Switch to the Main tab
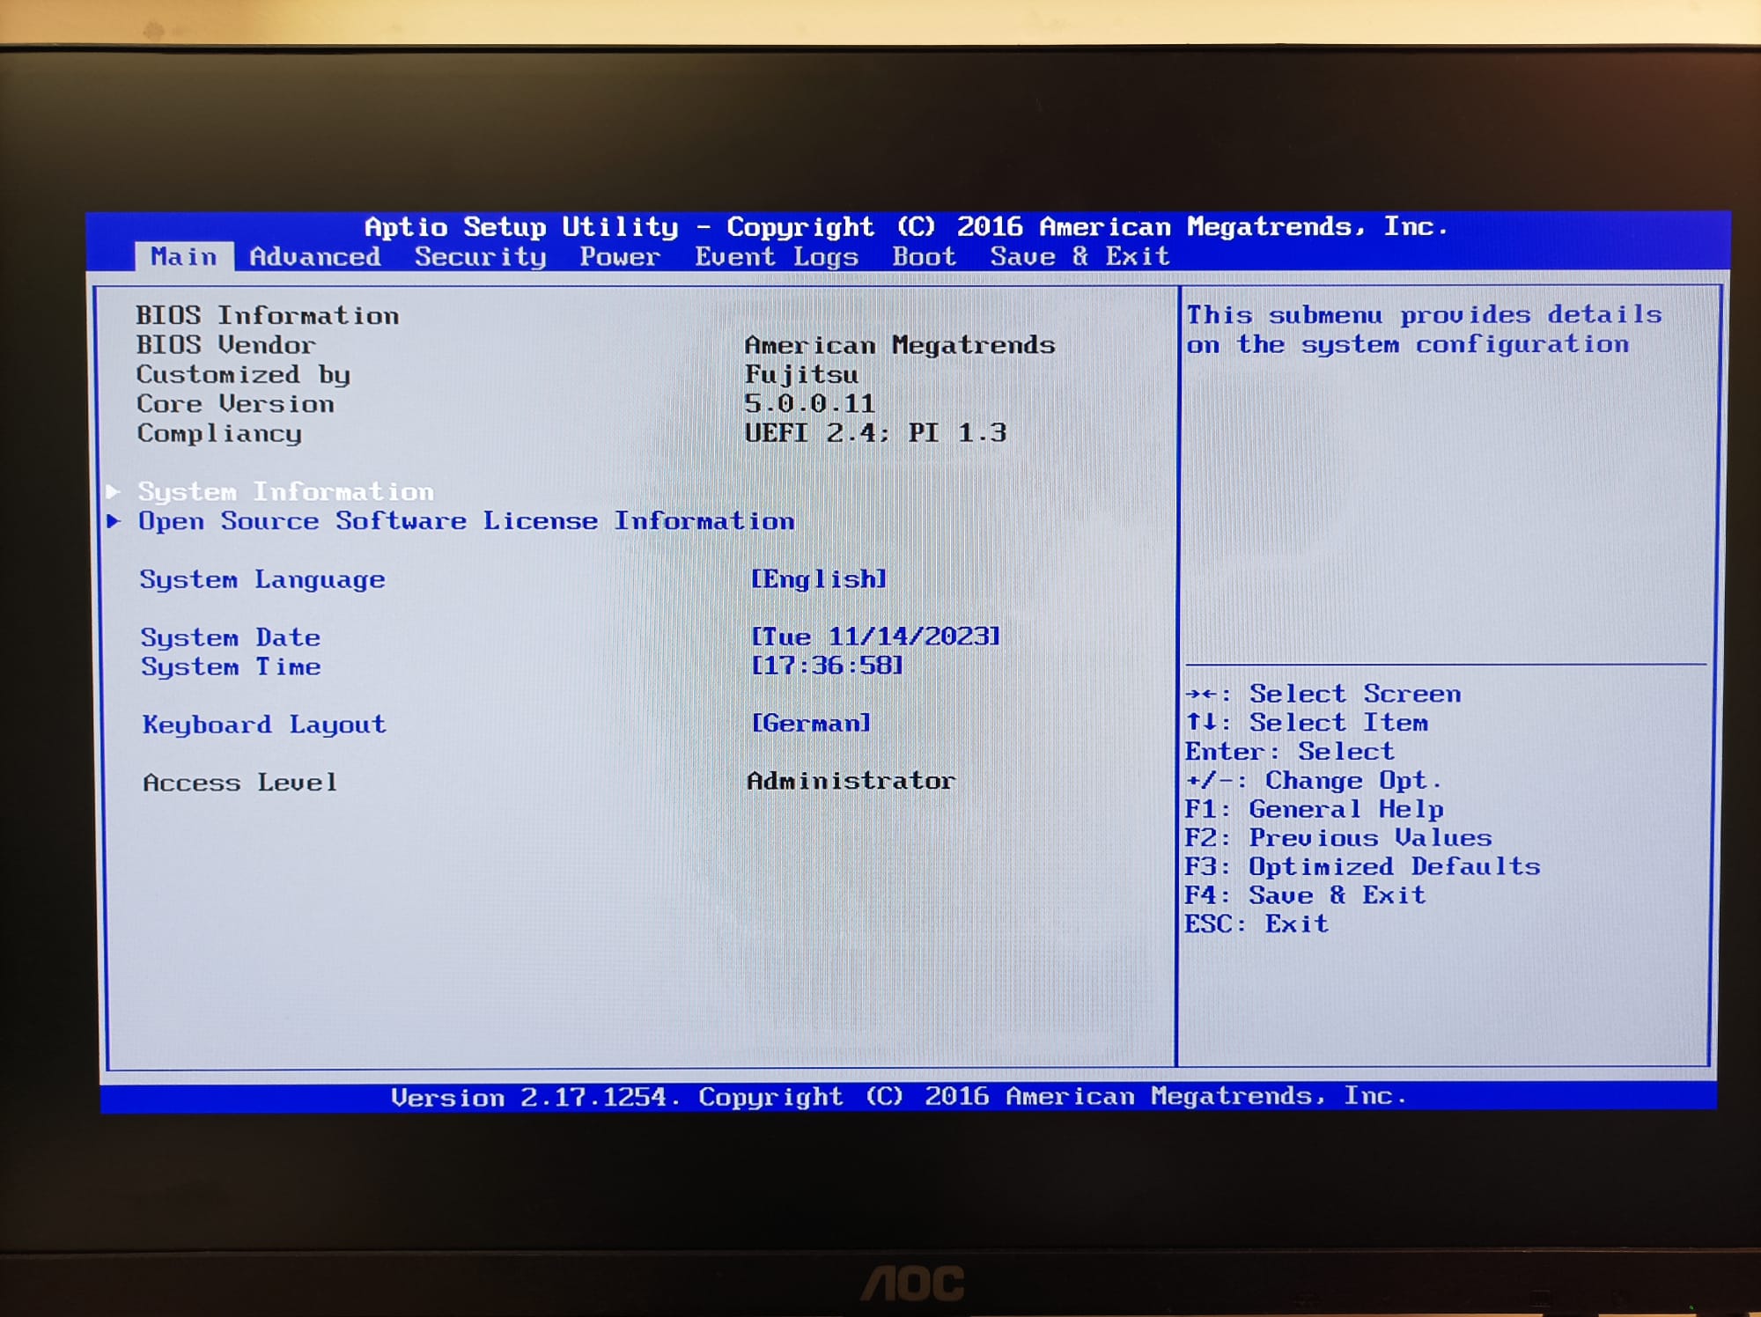Viewport: 1761px width, 1317px height. (184, 256)
